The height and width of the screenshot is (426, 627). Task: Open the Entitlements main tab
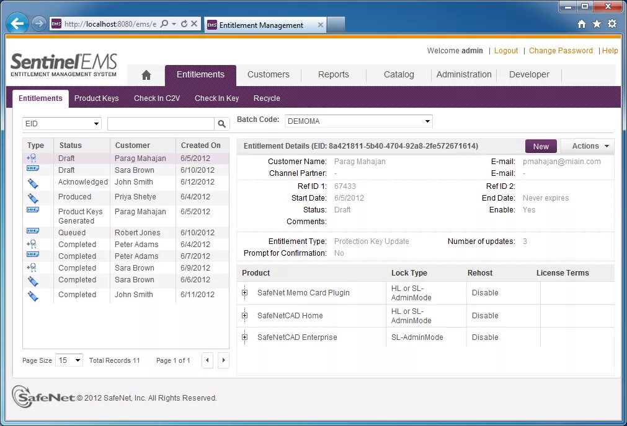[x=200, y=75]
